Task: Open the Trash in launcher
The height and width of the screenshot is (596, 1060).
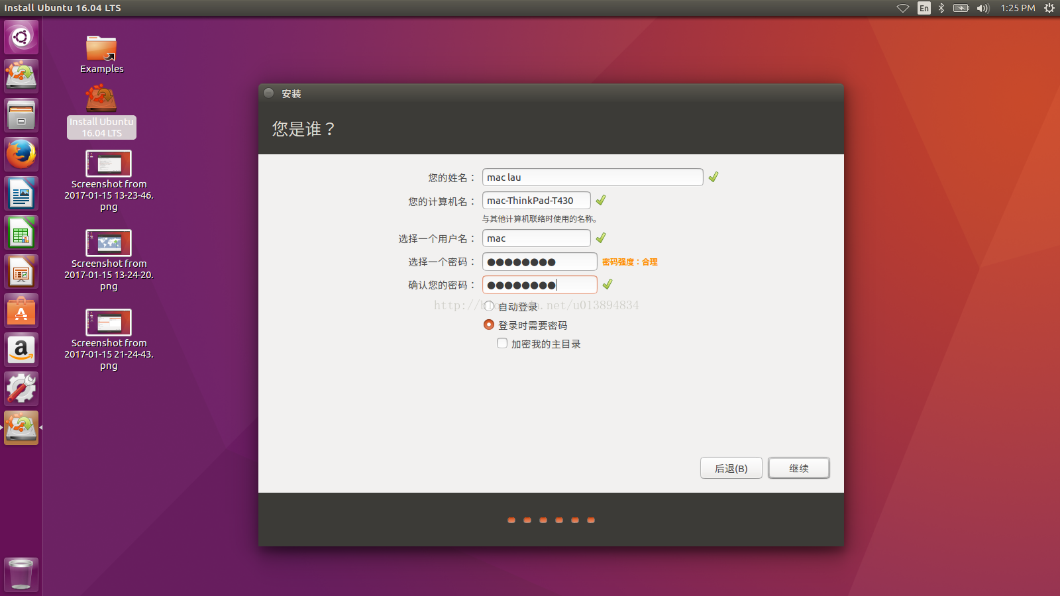Action: (21, 574)
